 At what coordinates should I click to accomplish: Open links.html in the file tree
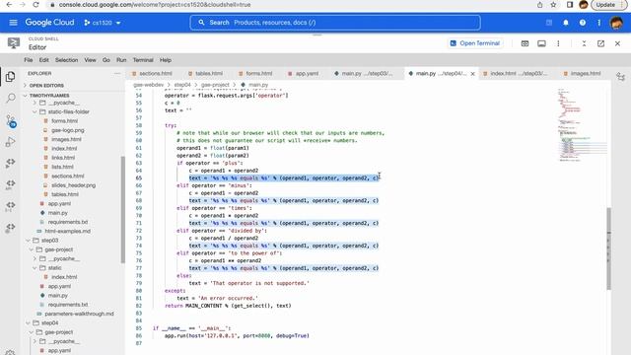63,158
